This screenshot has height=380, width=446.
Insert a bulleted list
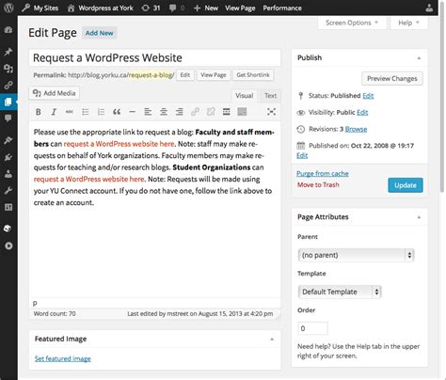click(86, 112)
